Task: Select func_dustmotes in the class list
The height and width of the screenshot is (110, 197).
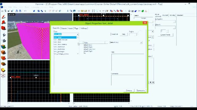Action: tap(59, 49)
